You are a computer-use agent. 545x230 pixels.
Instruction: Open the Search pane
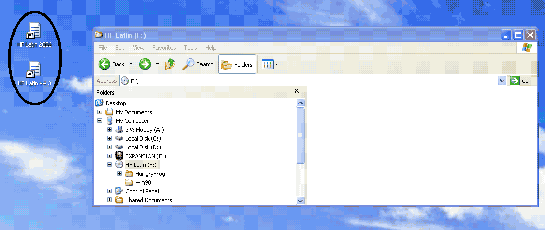click(198, 64)
